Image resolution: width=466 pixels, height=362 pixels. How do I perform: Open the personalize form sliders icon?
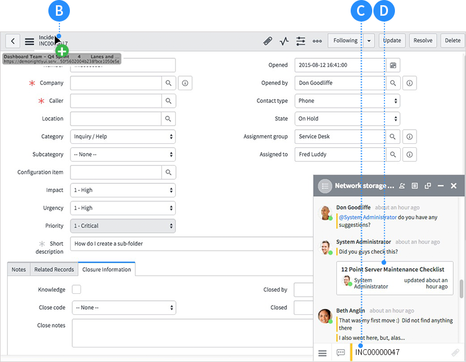301,41
